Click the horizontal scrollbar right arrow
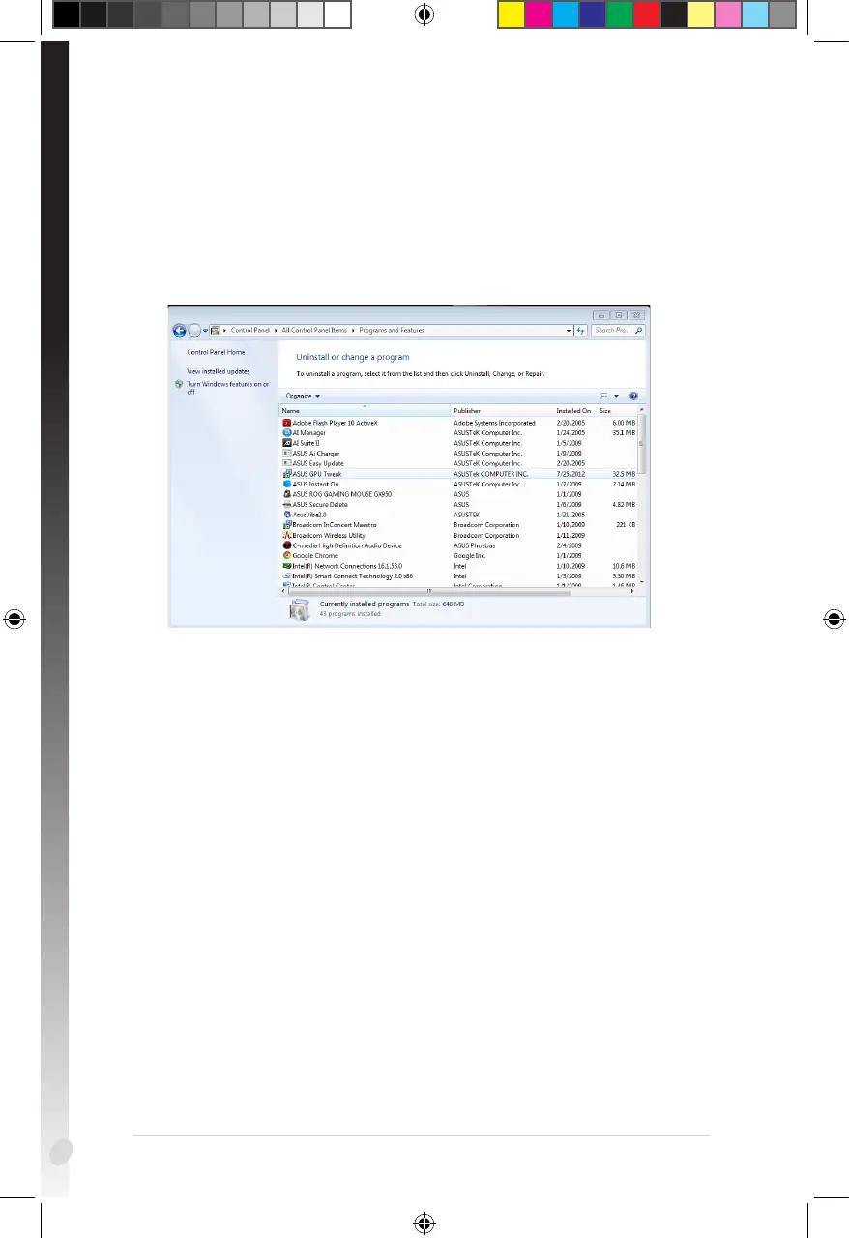849x1238 pixels. point(634,590)
